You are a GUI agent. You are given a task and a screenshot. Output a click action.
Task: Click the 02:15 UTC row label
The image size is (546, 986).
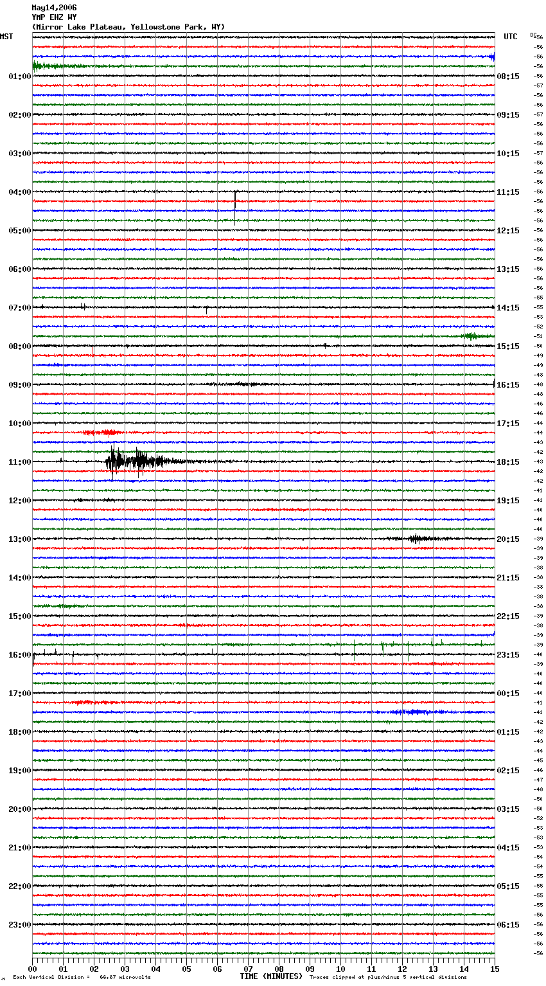(x=508, y=771)
